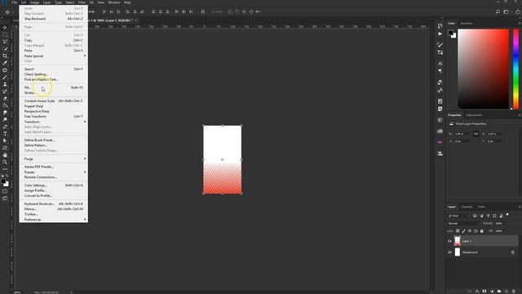This screenshot has width=522, height=294.
Task: Switch to the Paths tab
Action: pyautogui.click(x=481, y=207)
